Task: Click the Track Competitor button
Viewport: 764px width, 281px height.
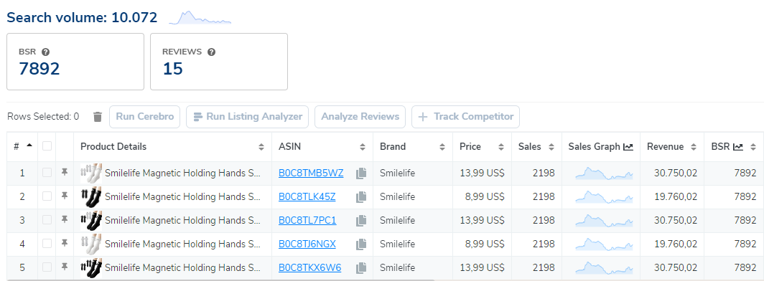Action: pyautogui.click(x=465, y=117)
